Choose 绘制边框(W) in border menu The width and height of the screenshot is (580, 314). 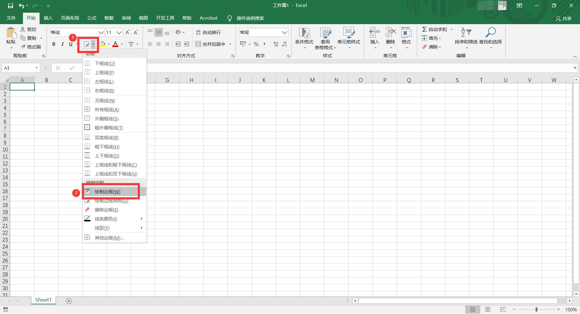click(x=114, y=192)
